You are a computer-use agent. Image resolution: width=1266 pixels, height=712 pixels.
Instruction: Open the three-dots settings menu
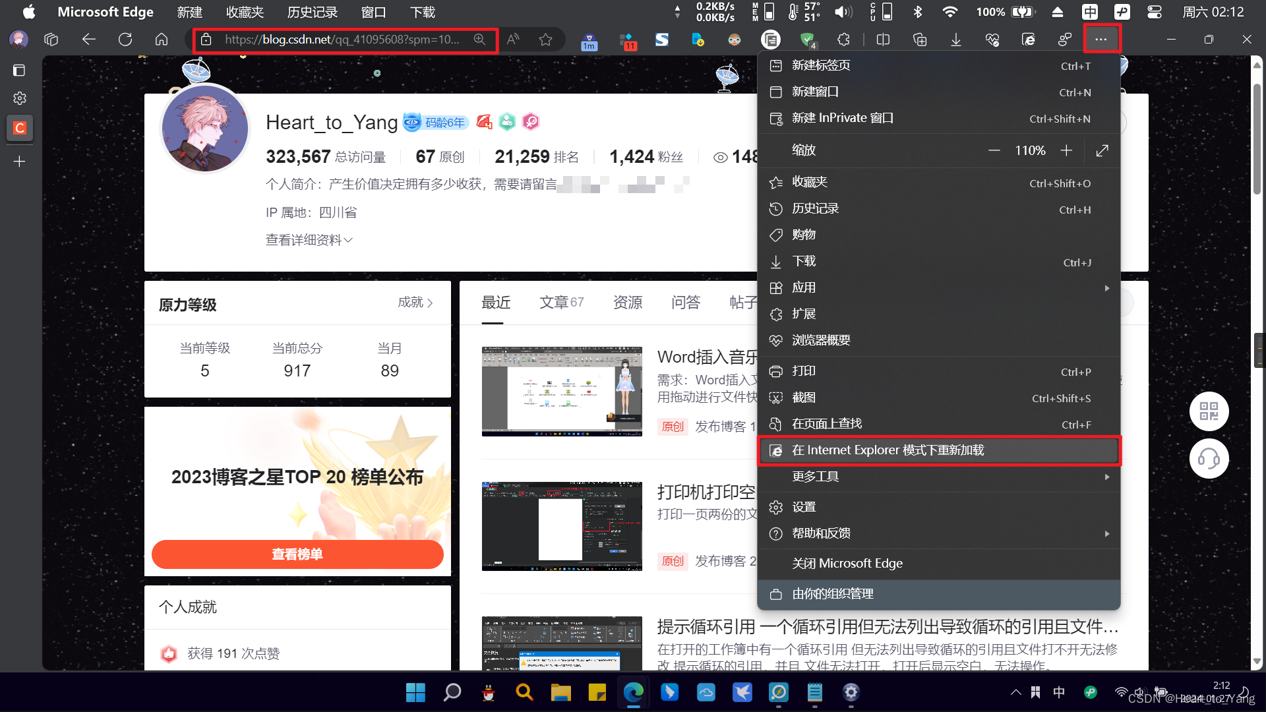[x=1100, y=40]
